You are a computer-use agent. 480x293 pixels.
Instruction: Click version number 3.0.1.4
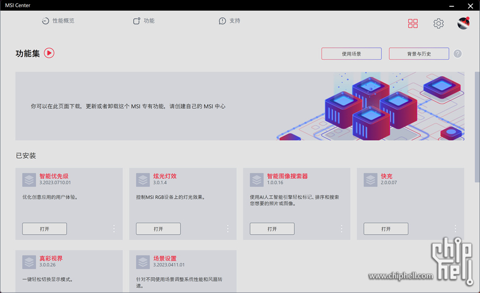(160, 183)
